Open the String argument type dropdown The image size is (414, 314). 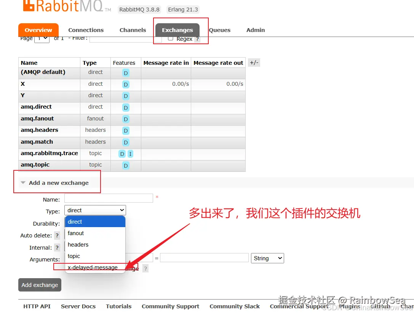click(x=267, y=258)
